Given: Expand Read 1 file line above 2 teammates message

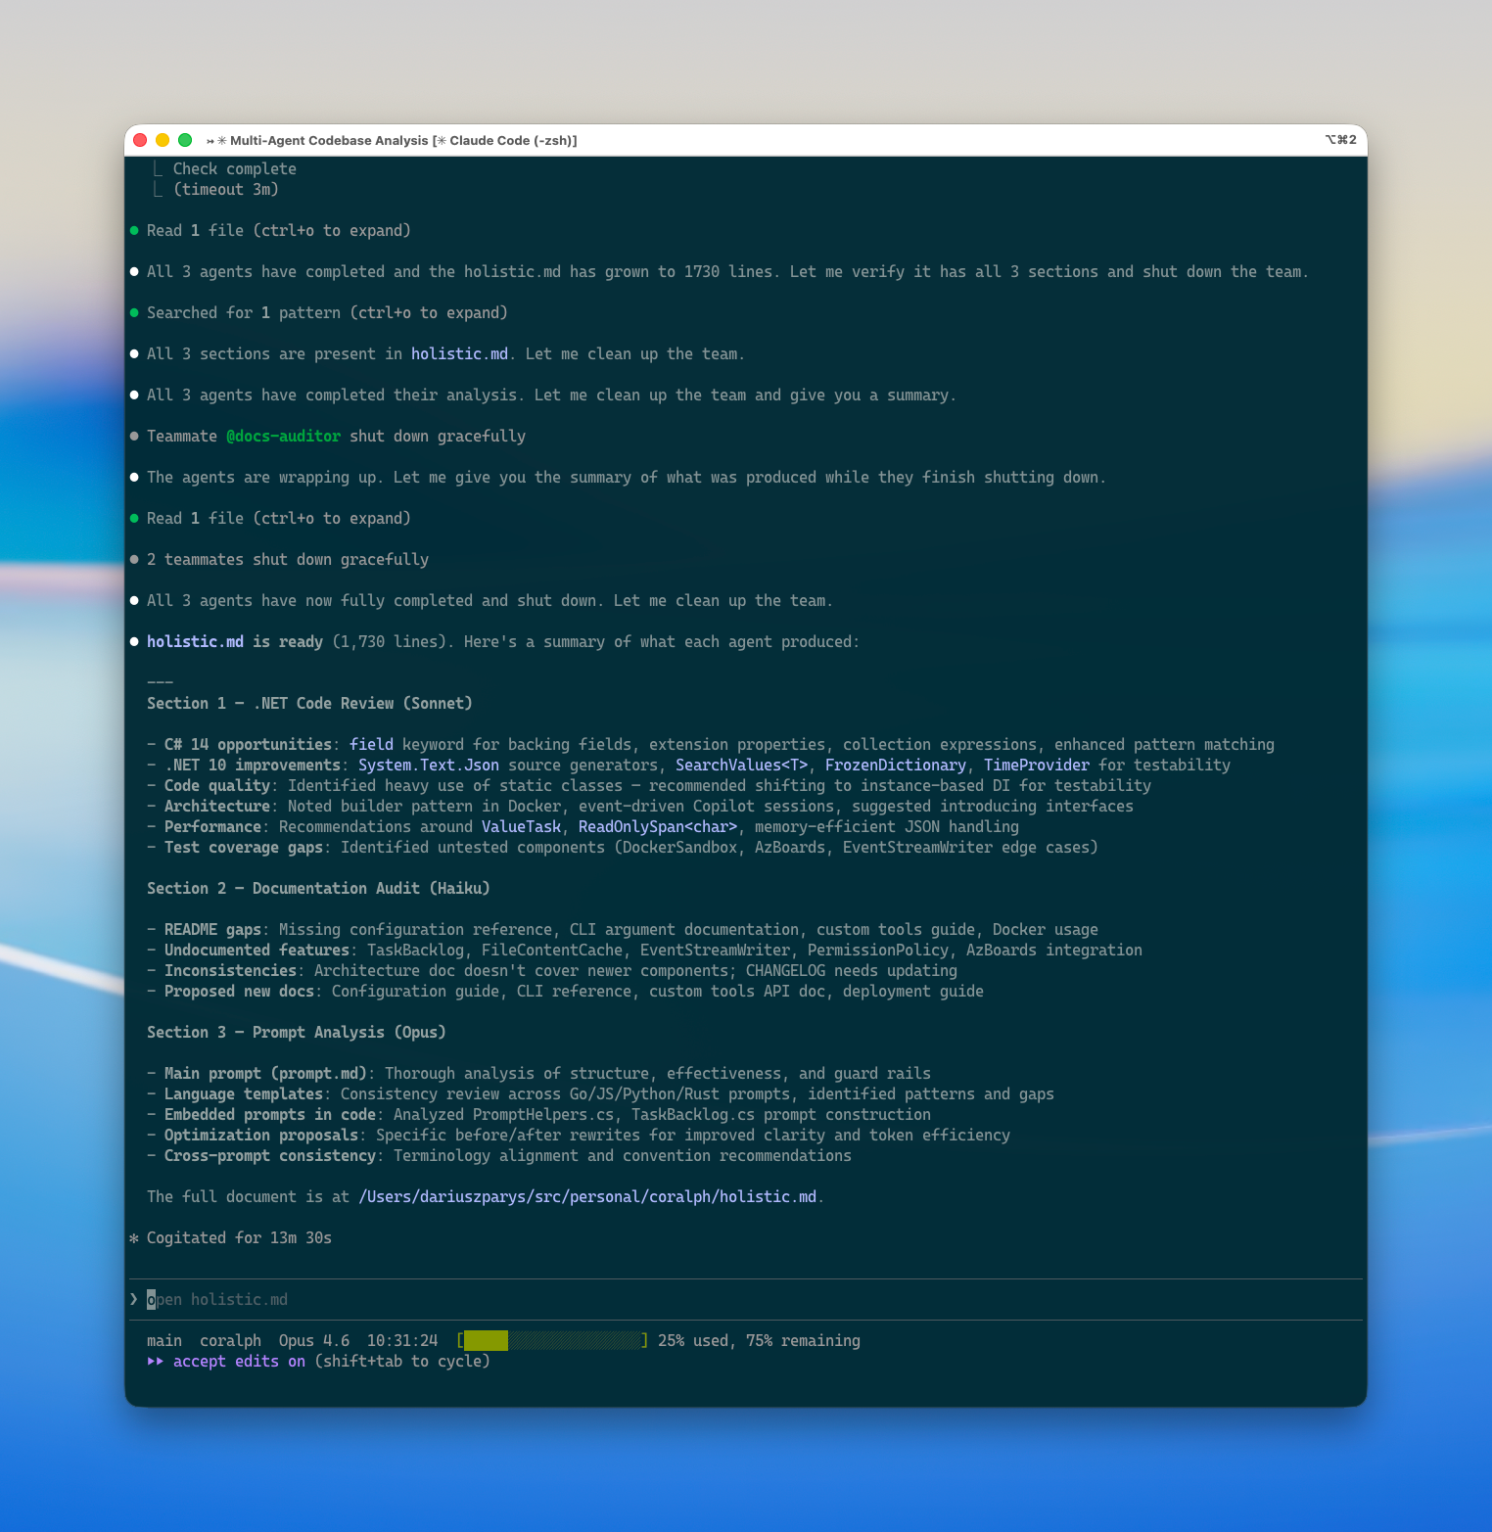Looking at the screenshot, I should 278,519.
